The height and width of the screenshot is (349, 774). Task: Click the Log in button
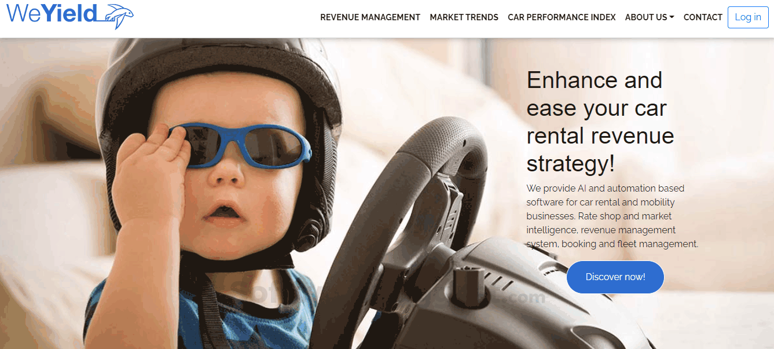tap(748, 17)
